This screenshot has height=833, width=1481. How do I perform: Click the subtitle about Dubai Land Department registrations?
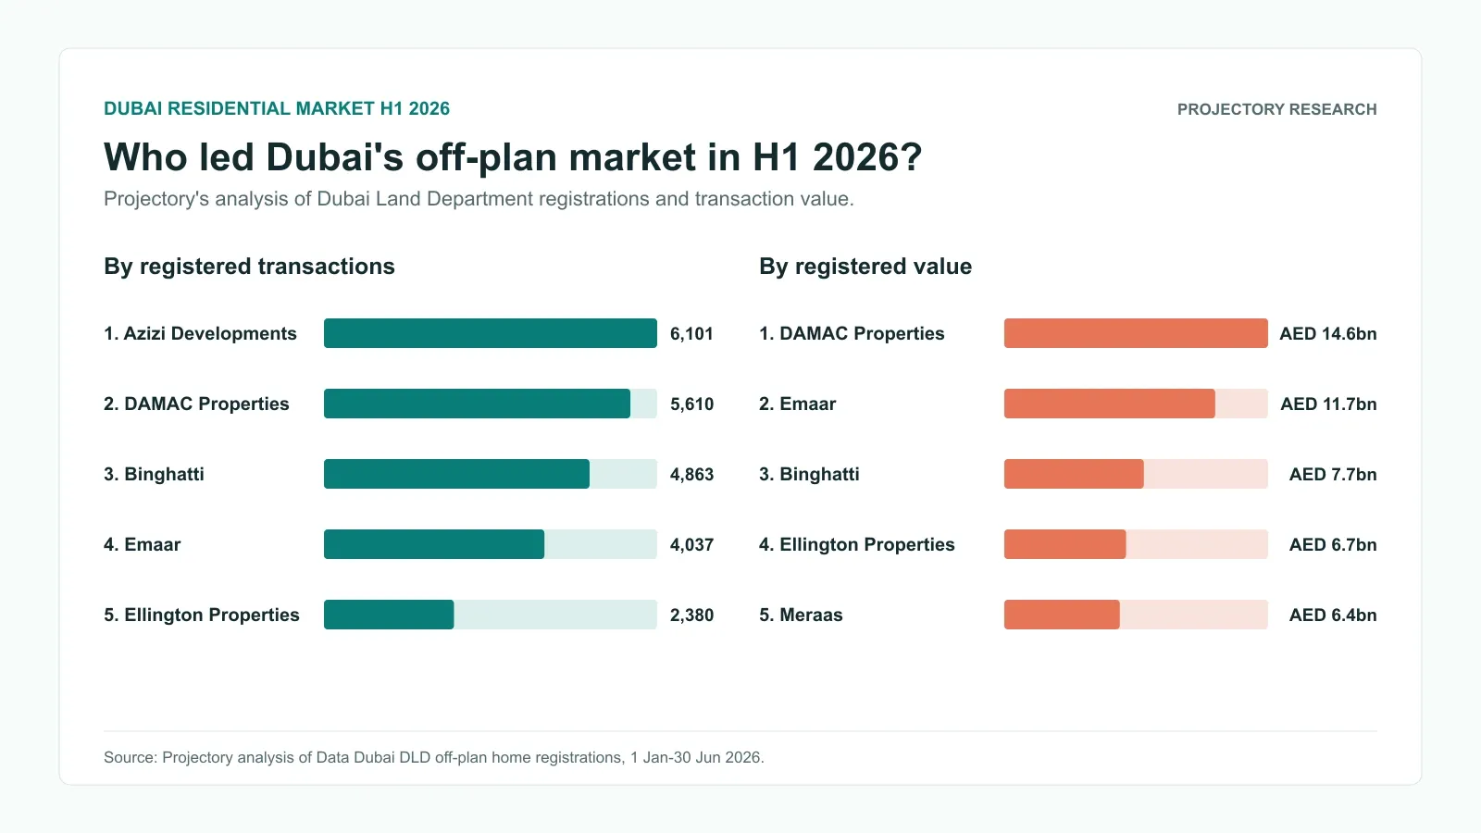pos(479,199)
